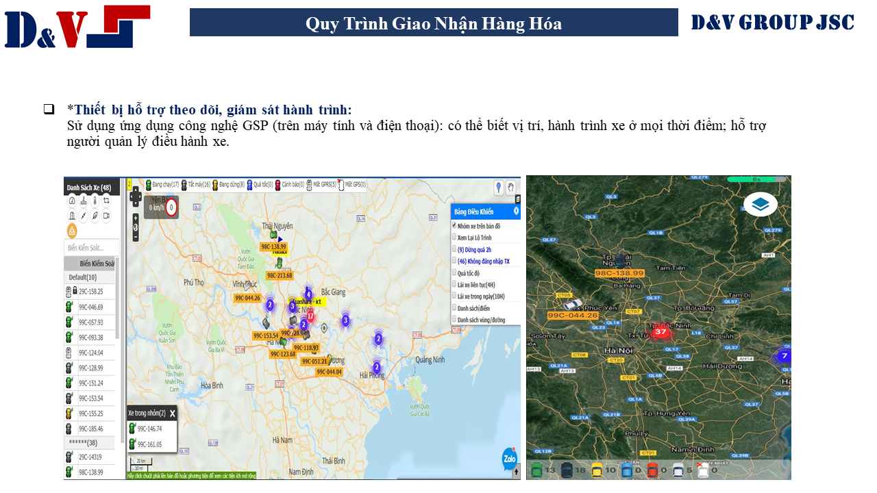Click the speedometer icon in vehicle panel
The height and width of the screenshot is (493, 877).
click(72, 201)
